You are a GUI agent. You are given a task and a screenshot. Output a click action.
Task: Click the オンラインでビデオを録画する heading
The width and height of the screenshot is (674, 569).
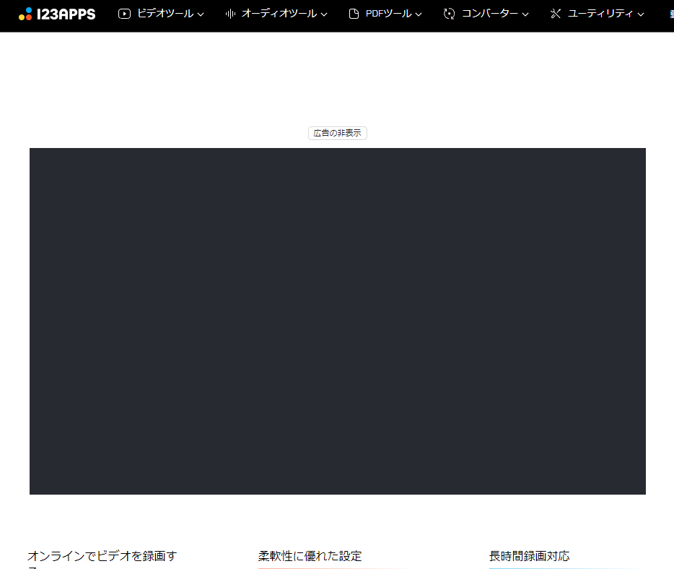(101, 556)
